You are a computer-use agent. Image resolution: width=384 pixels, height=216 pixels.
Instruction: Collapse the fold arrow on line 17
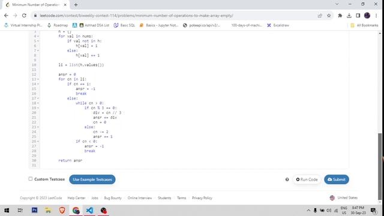[x=38, y=98]
